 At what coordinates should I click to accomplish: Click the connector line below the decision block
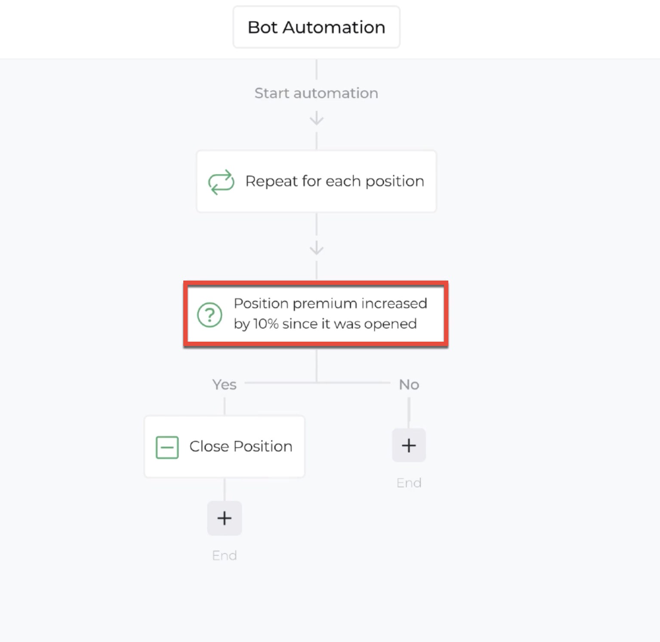click(317, 365)
